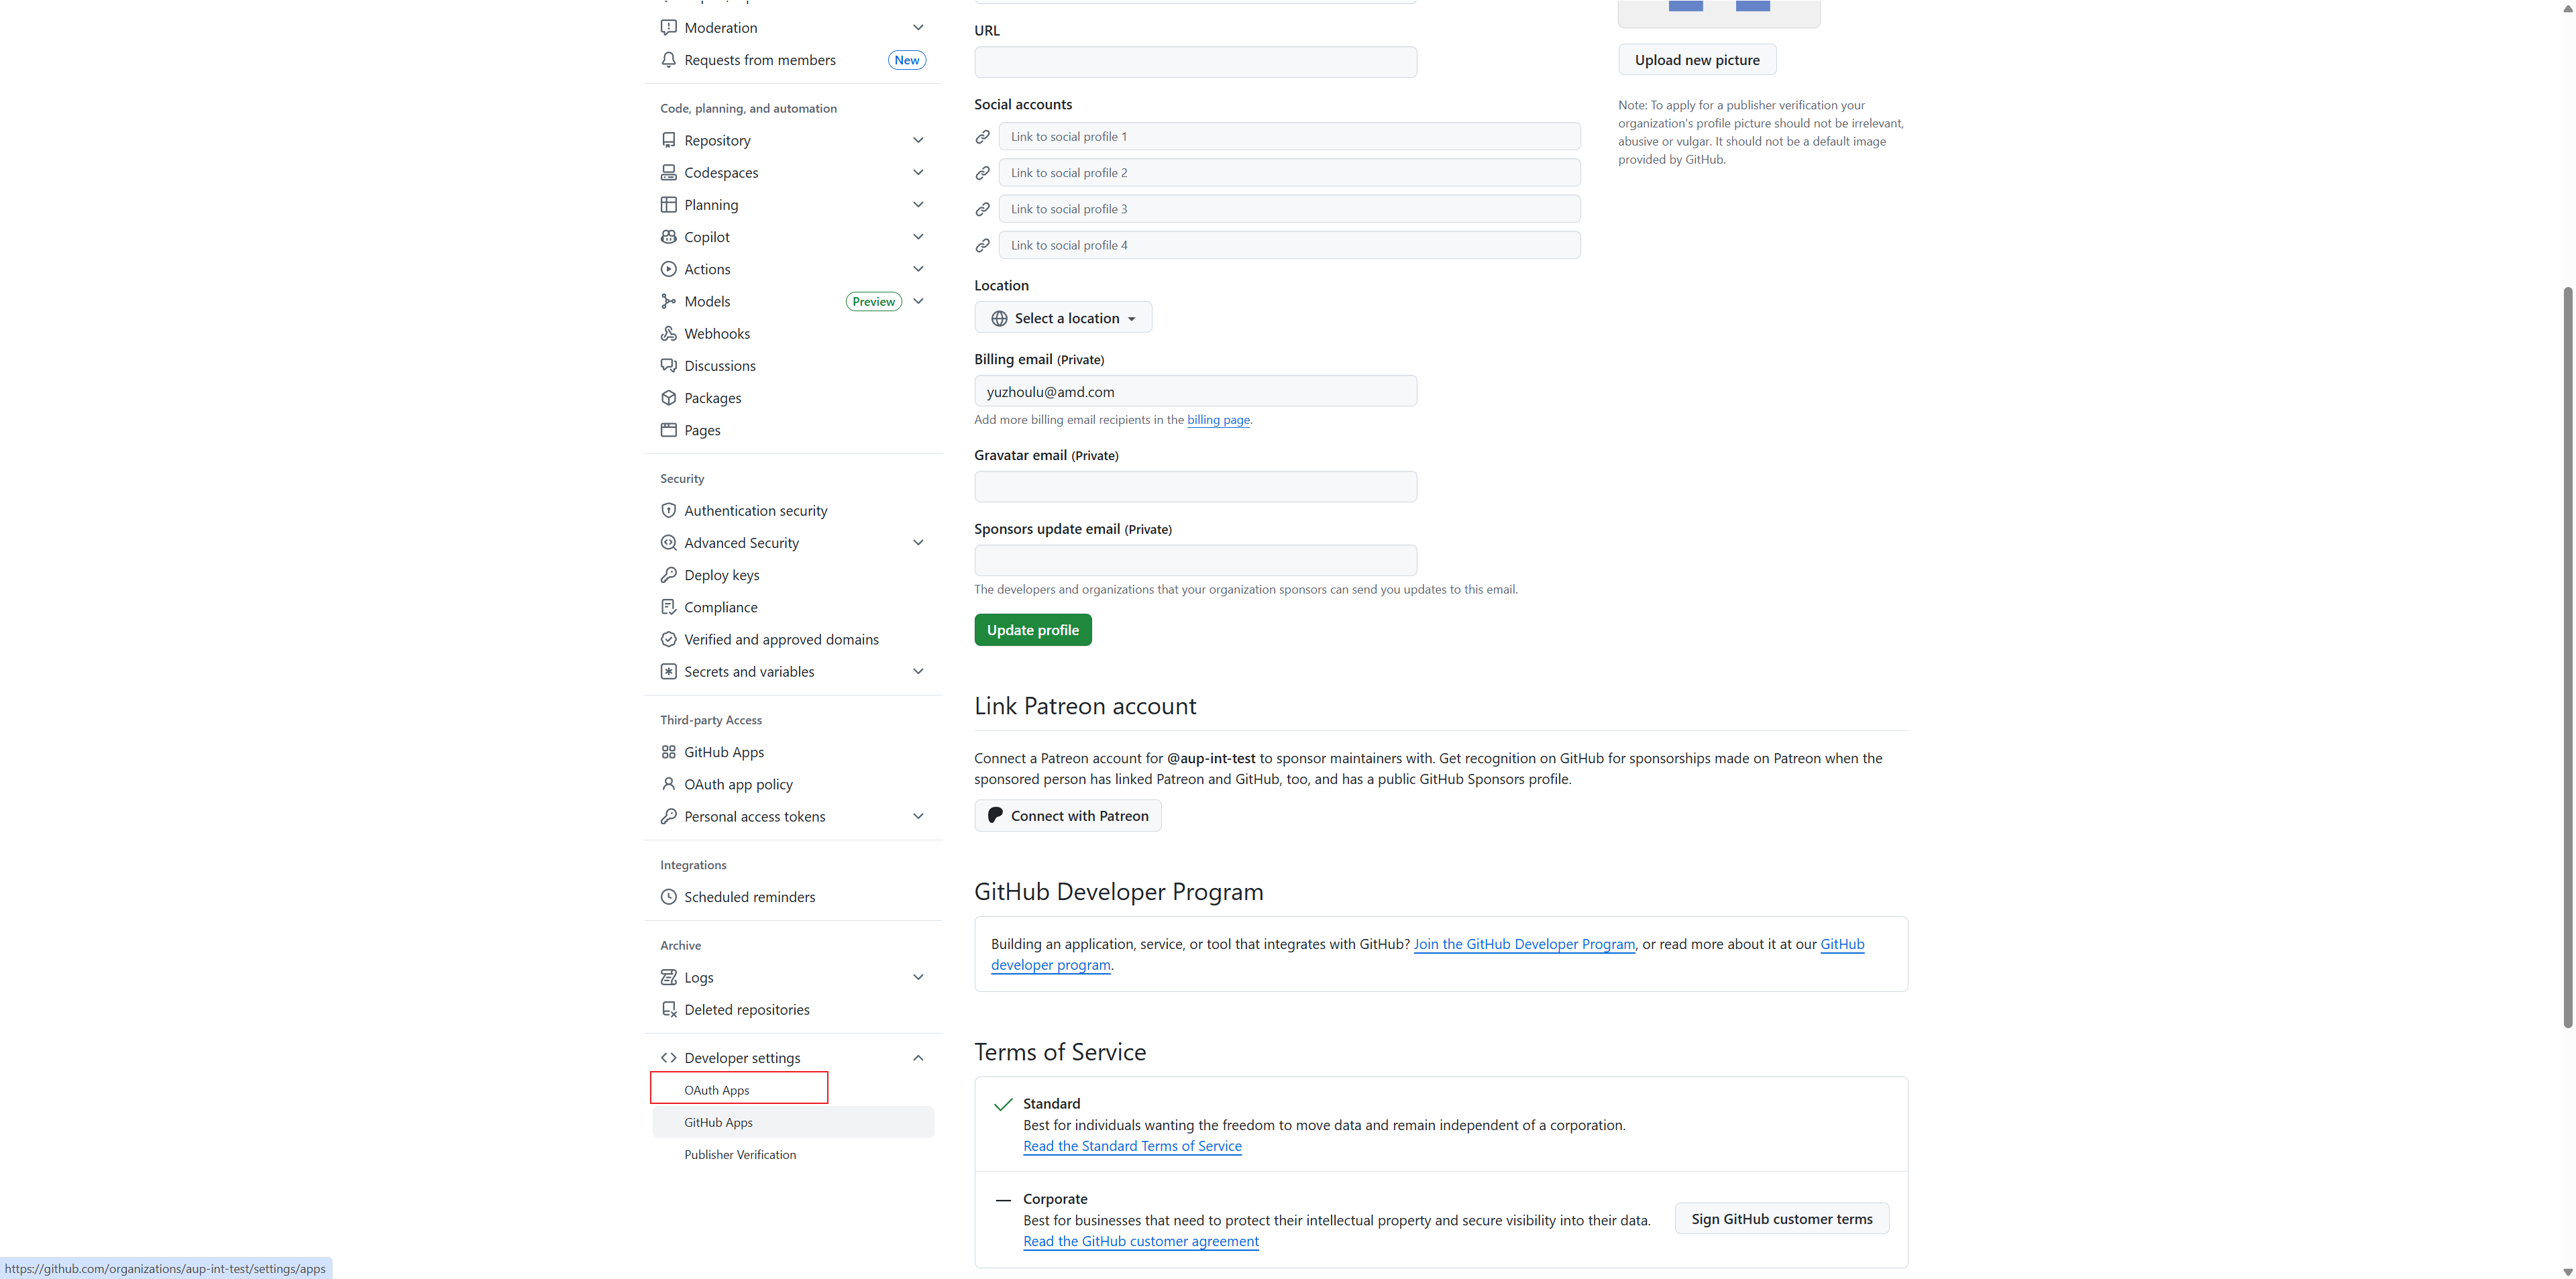Expand the Advanced Security section
Screen dimensions: 2576x1279
point(917,542)
